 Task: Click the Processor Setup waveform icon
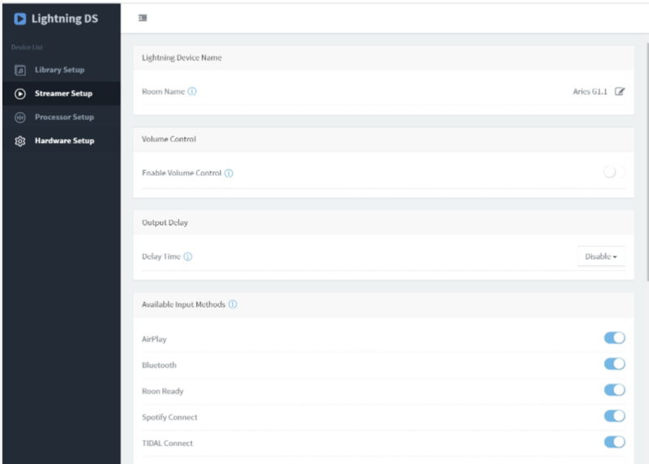coord(19,117)
